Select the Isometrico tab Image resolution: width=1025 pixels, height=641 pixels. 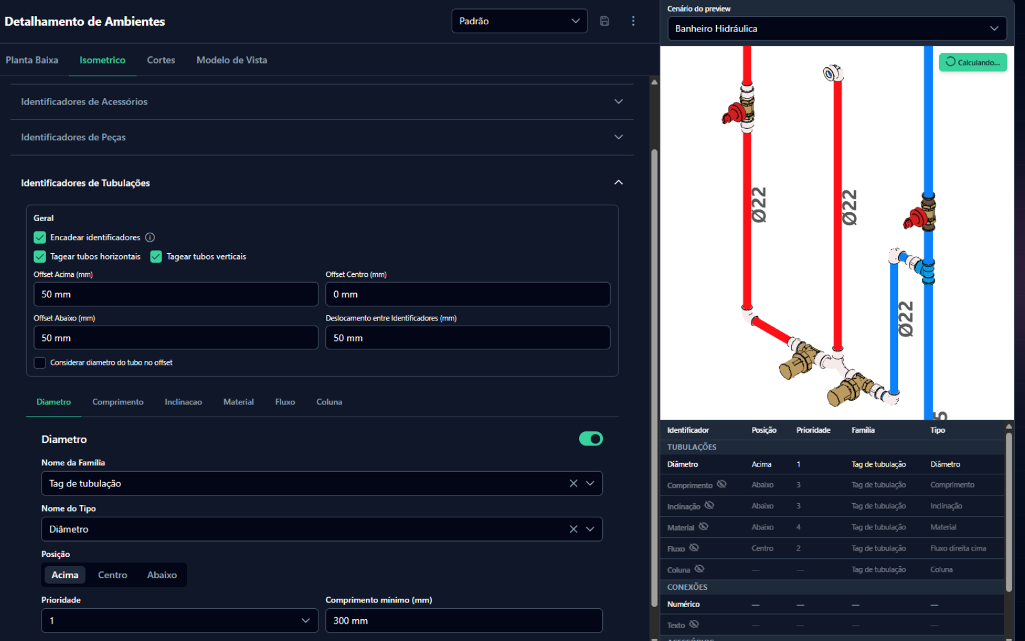coord(102,60)
